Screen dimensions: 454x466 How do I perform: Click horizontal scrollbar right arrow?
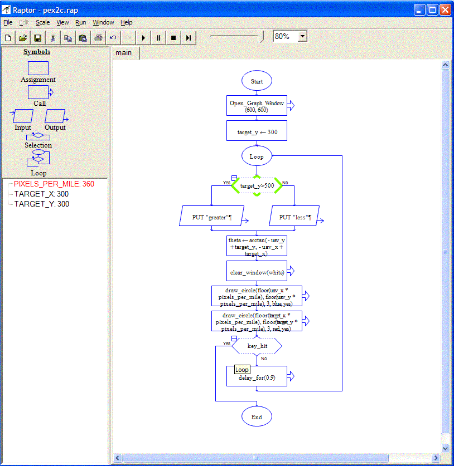click(436, 458)
